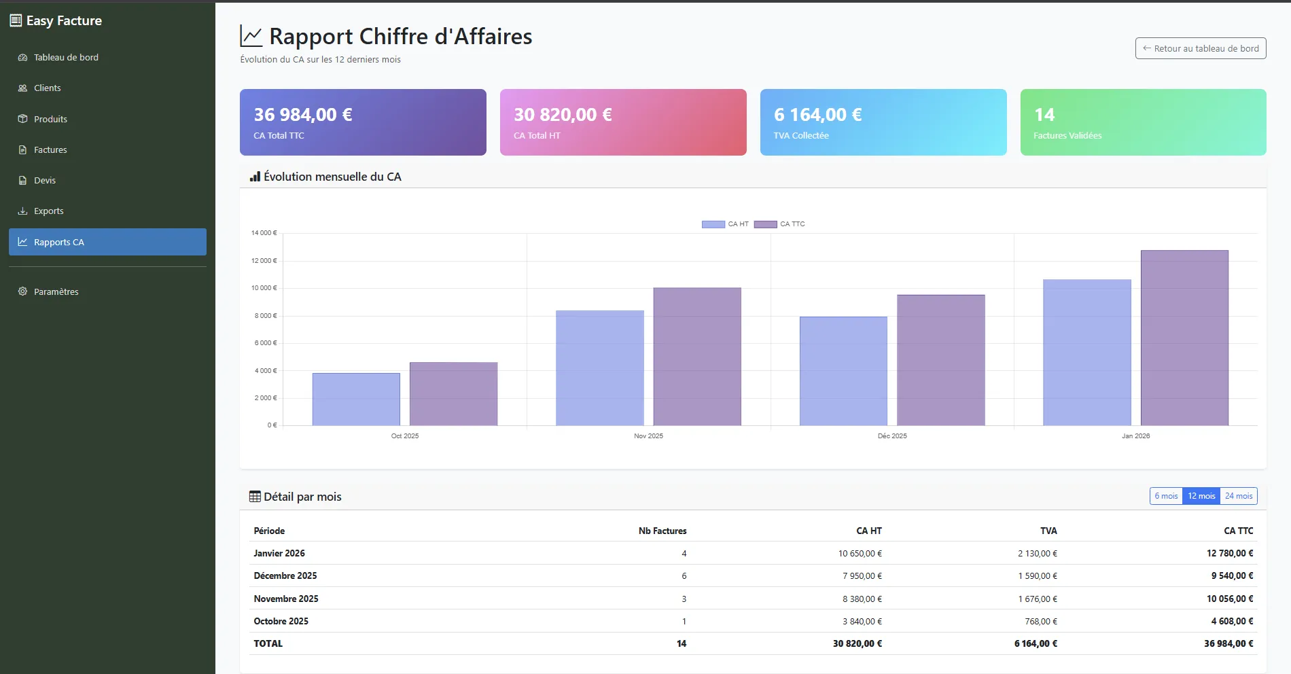Click the Retour au tableau de bord button
This screenshot has width=1291, height=674.
[x=1200, y=48]
